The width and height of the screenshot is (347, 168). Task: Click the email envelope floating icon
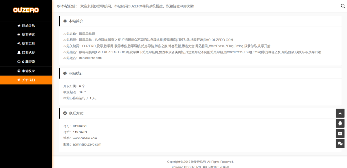pyautogui.click(x=340, y=133)
